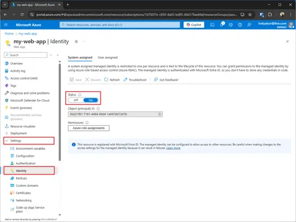This screenshot has width=296, height=222.
Task: Go to Home breadcrumb
Action: (9, 33)
